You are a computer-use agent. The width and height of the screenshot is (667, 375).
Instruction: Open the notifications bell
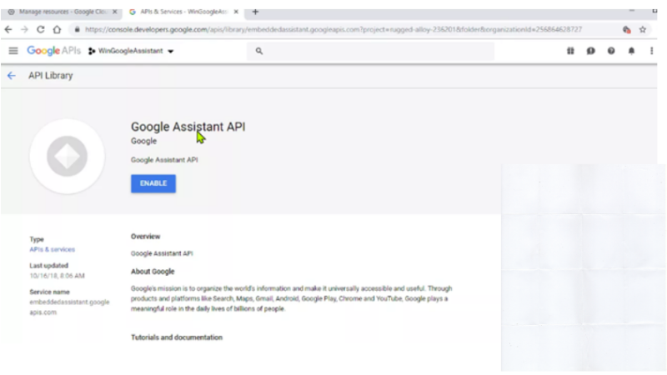click(631, 51)
